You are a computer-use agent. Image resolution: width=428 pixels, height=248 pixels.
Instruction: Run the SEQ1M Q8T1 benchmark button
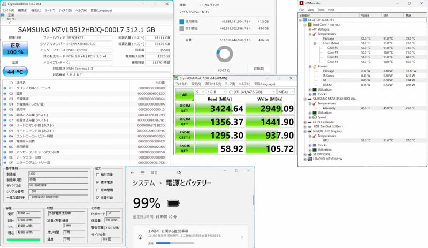[185, 108]
